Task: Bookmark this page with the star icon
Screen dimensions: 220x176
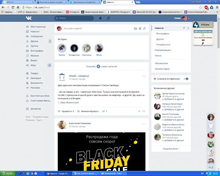Action: pos(201,7)
